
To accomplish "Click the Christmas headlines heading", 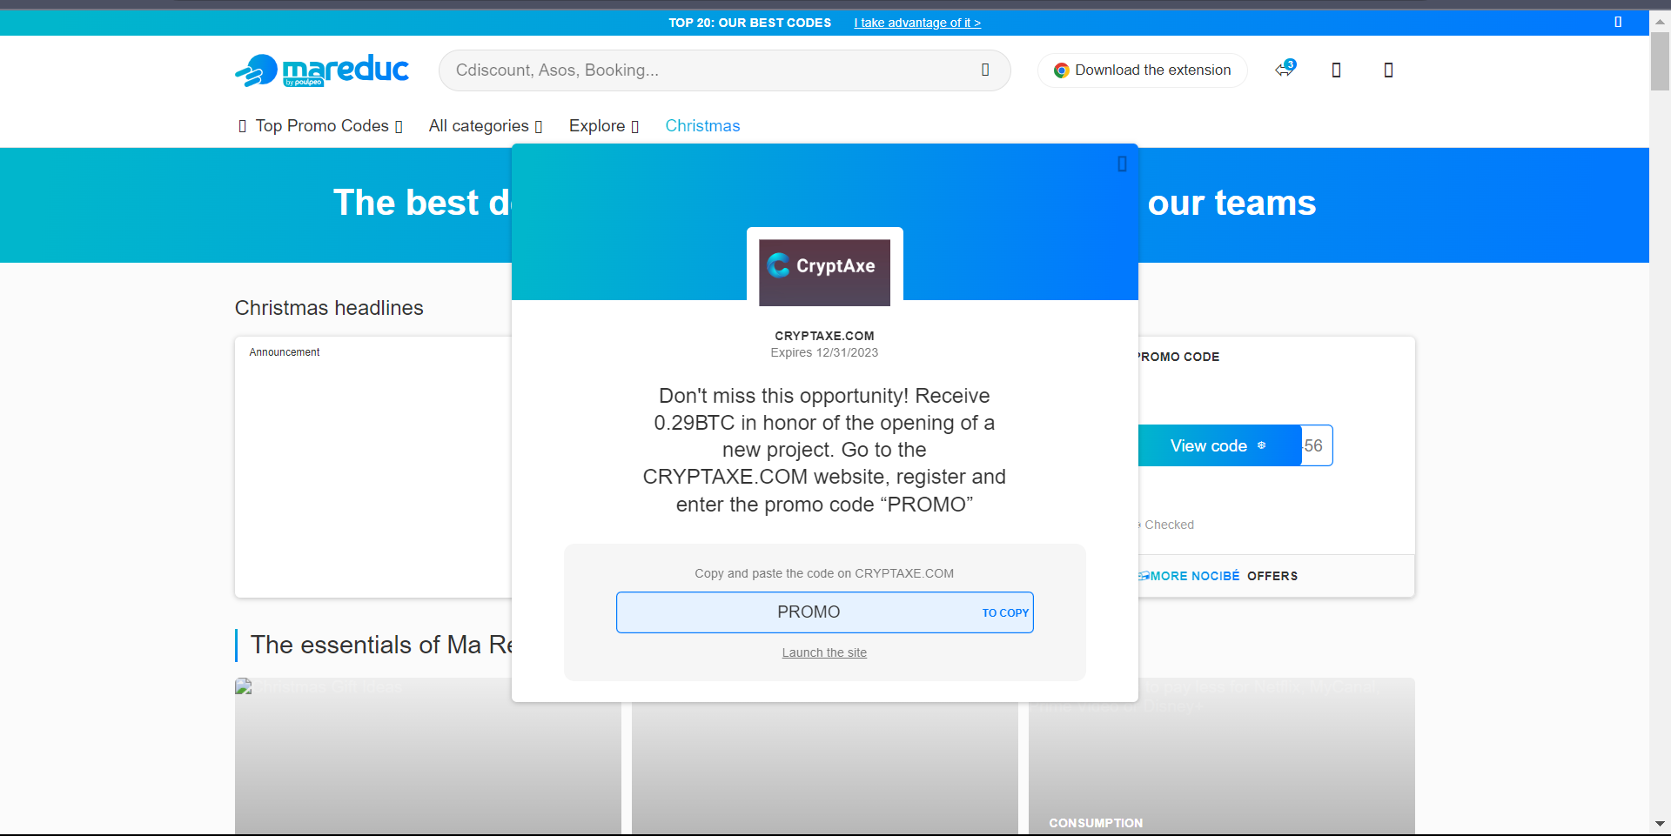I will pos(329,308).
